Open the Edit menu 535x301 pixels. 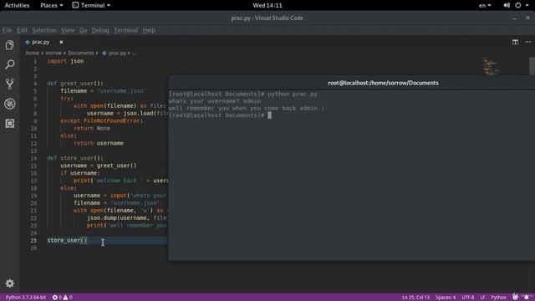(x=23, y=30)
